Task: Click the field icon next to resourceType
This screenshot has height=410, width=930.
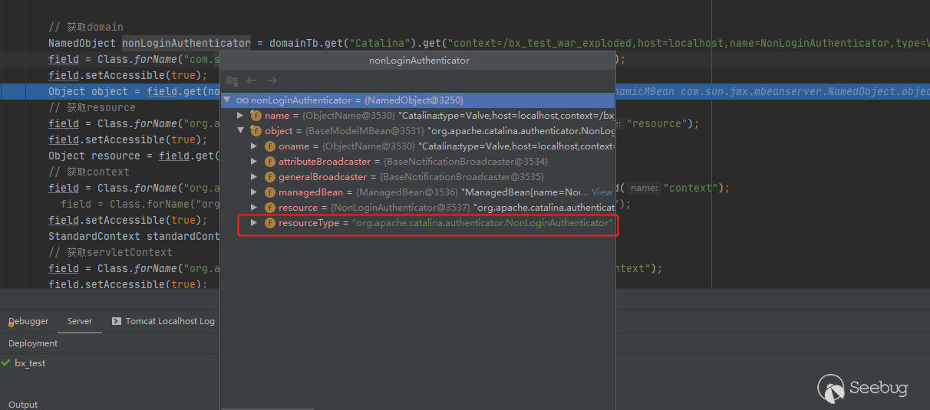Action: [x=270, y=223]
